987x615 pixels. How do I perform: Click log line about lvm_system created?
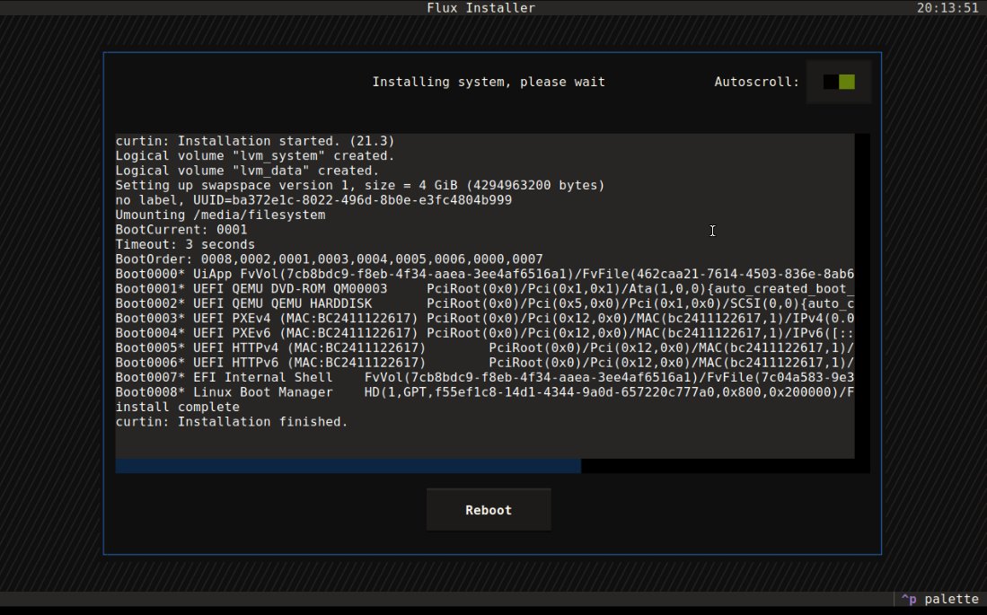pos(255,155)
